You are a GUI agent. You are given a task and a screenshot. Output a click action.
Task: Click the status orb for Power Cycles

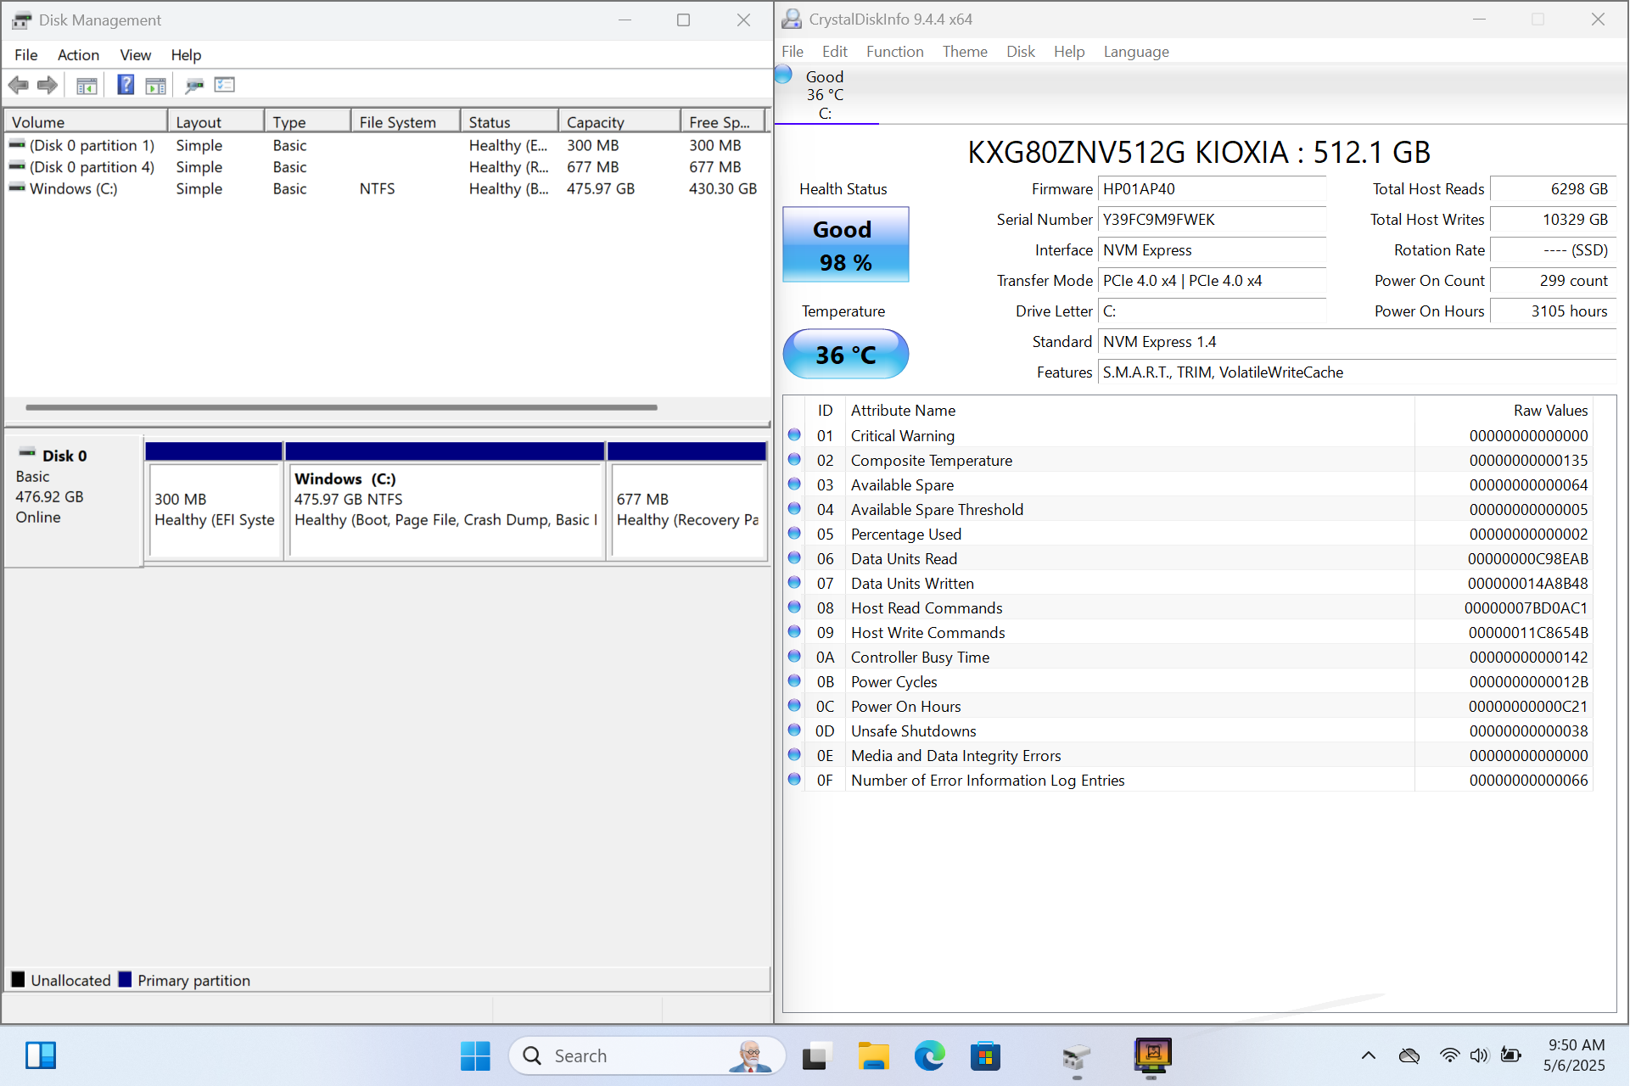click(794, 681)
